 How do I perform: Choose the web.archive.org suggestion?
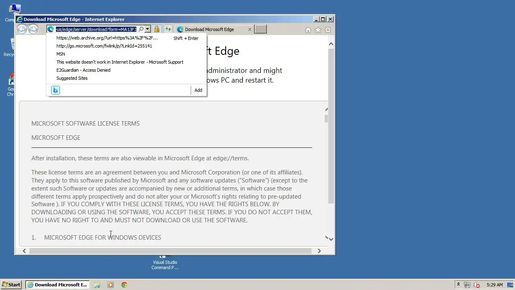click(127, 38)
